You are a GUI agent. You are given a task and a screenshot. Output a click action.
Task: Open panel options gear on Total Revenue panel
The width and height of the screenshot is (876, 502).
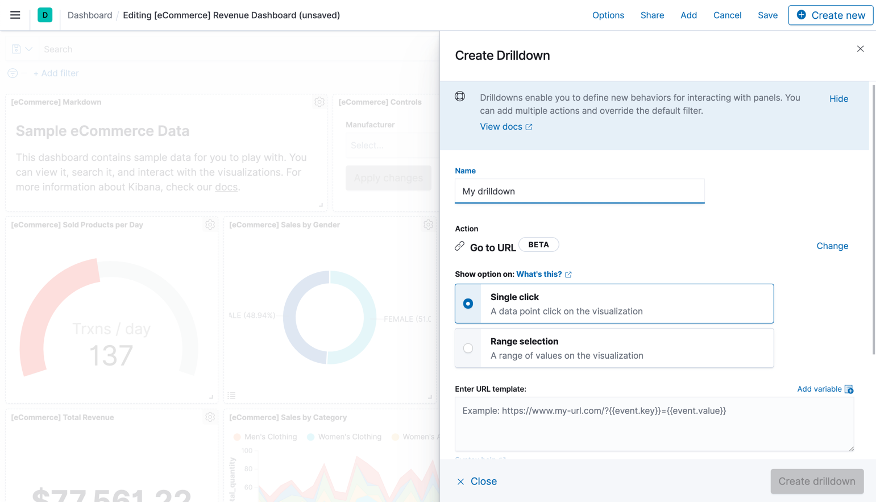[x=210, y=417]
